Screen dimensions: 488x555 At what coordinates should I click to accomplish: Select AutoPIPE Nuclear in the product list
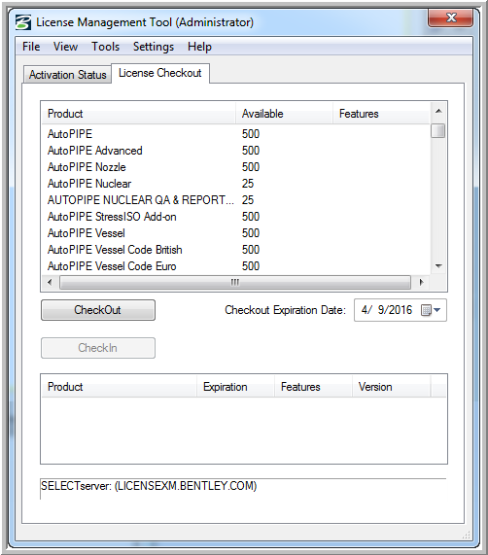click(89, 184)
